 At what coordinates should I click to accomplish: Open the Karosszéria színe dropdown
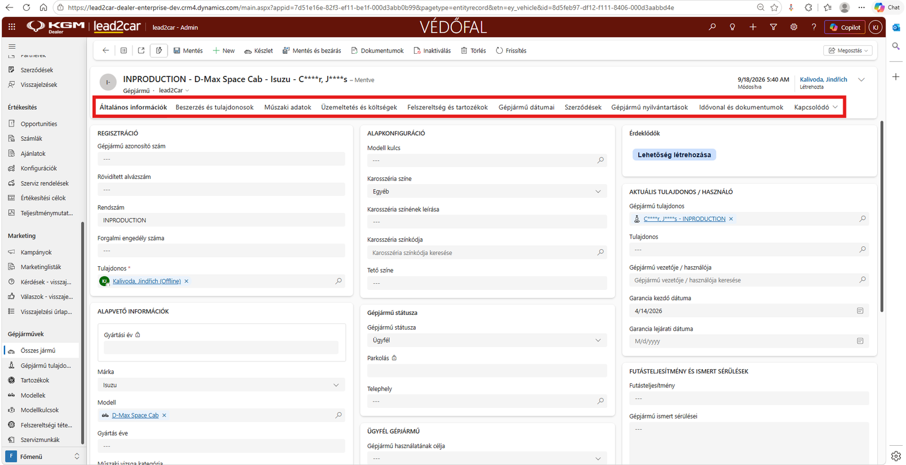pyautogui.click(x=487, y=191)
